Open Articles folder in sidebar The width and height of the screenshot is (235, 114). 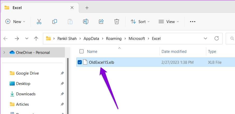point(22,104)
